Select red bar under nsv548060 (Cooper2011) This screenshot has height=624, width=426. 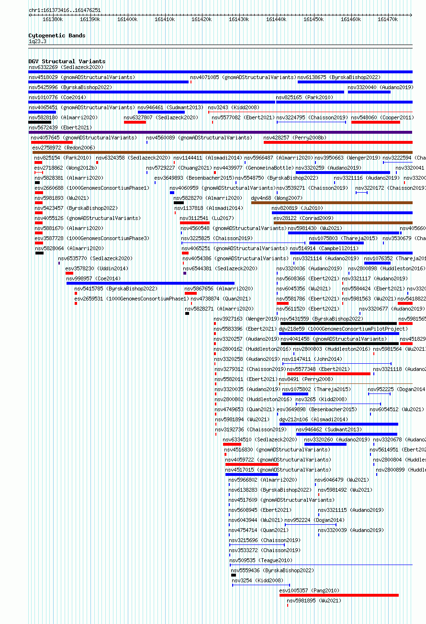point(376,122)
